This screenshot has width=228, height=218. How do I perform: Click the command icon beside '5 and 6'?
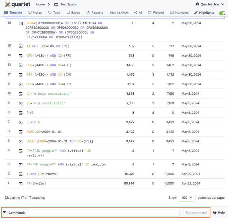click(x=21, y=122)
